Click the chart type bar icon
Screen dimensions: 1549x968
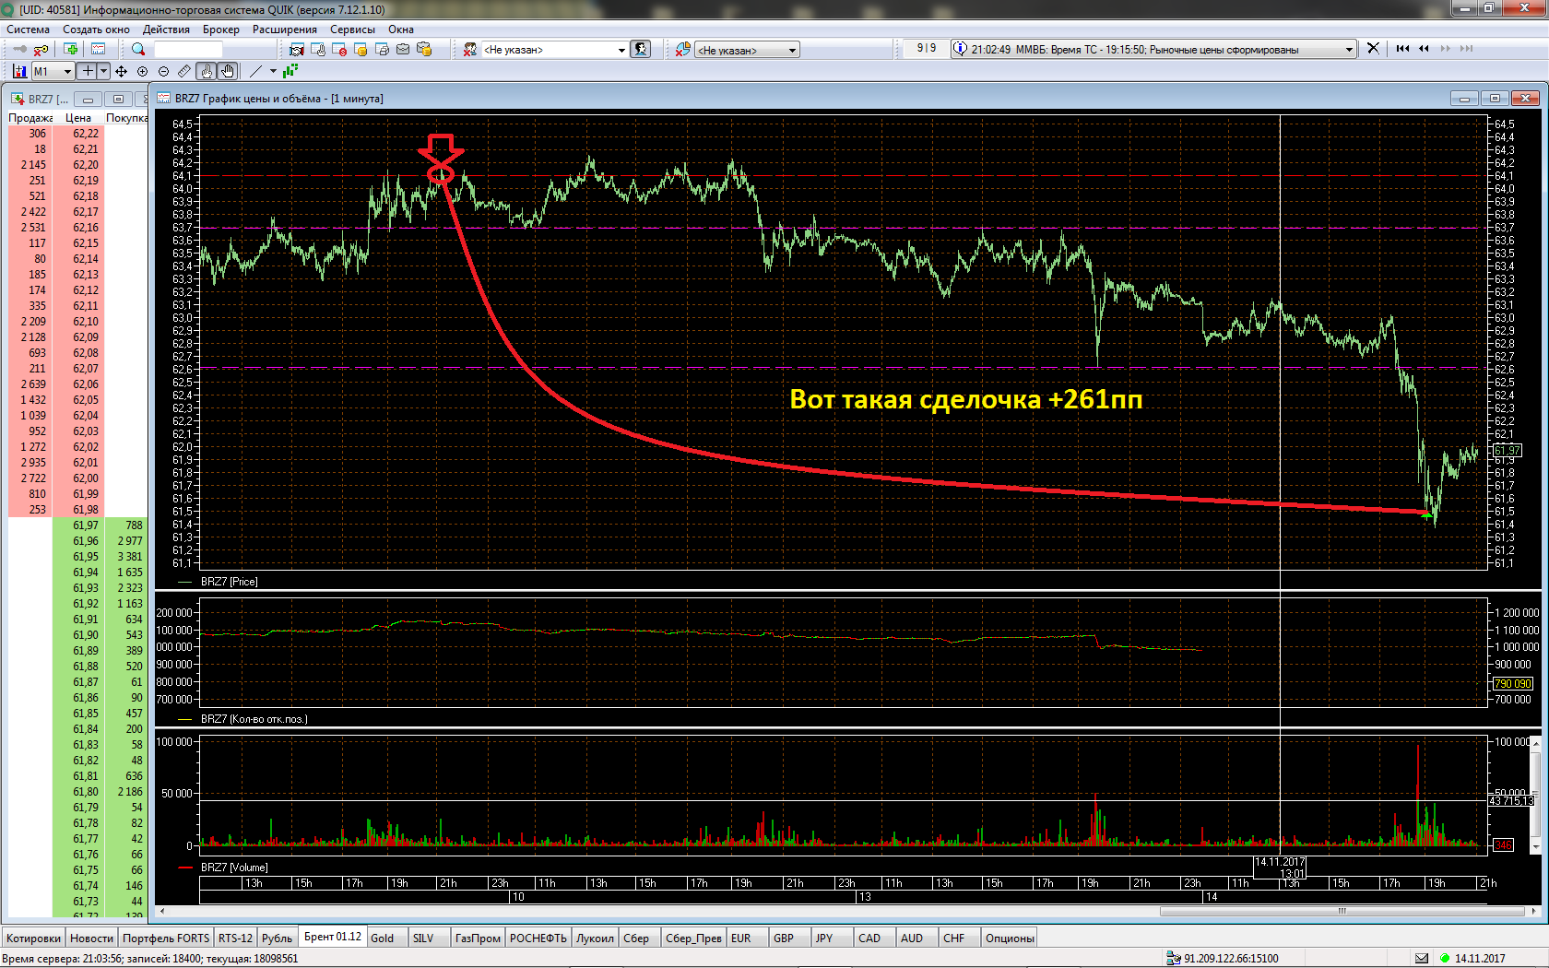pos(19,71)
